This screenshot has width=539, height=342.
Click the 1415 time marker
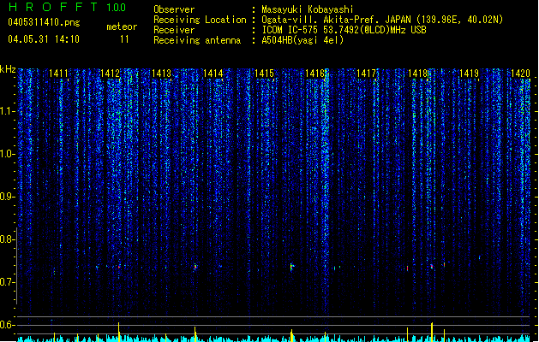(264, 74)
